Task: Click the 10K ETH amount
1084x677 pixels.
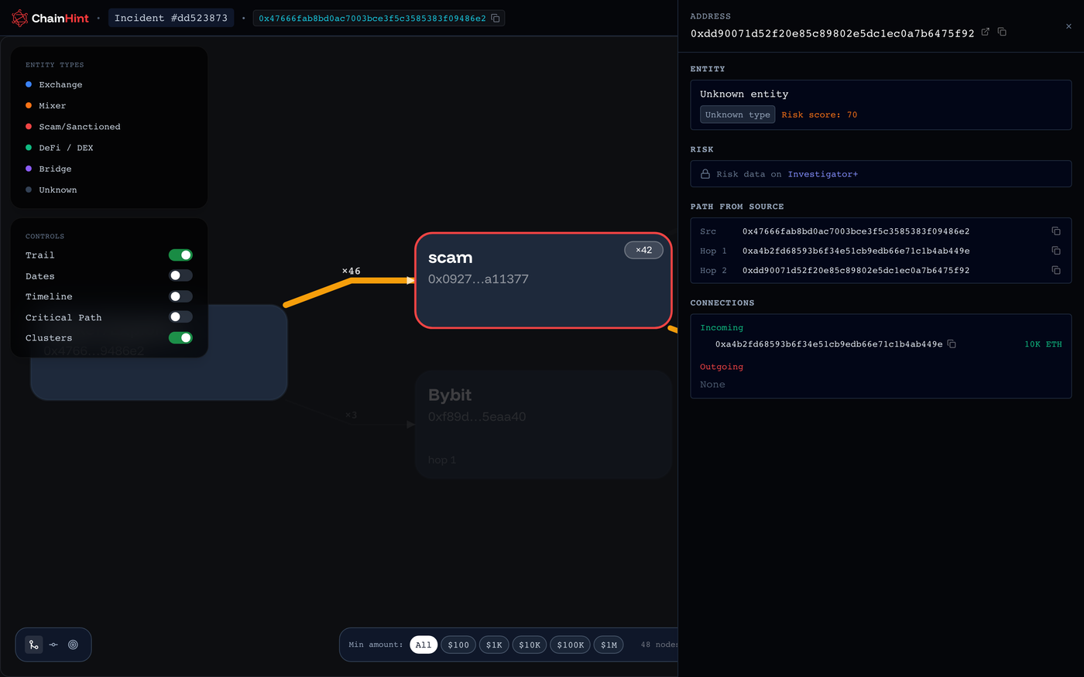Action: 1043,344
